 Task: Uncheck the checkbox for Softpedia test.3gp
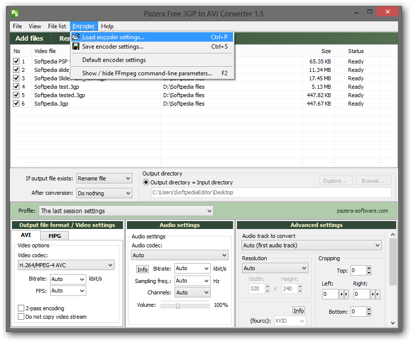(16, 86)
